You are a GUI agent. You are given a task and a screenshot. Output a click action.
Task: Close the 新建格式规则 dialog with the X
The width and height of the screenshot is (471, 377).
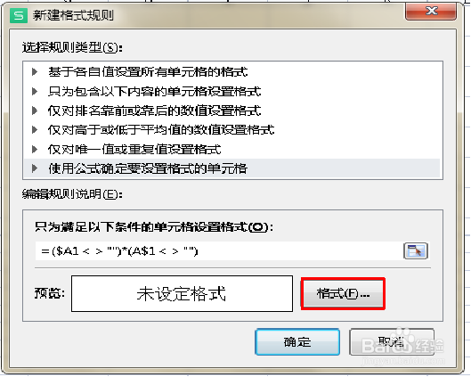point(431,11)
